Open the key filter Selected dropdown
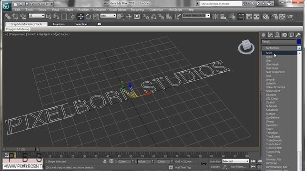Image resolution: width=305 pixels, height=171 pixels. 235,161
